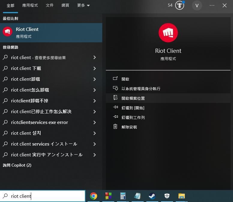Expand arrow for 'riot client已停止工作怎么解决'
Screen dimensions: 233x202
tap(95, 112)
